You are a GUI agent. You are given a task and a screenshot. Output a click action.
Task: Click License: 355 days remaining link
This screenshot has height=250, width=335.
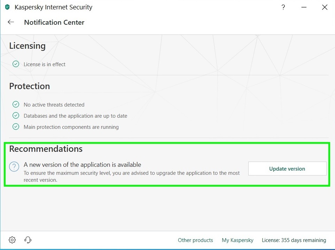(x=294, y=240)
